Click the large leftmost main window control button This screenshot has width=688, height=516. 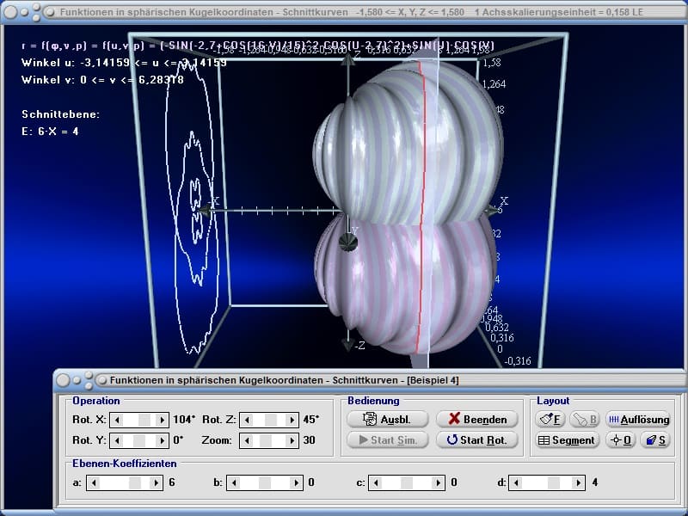coord(10,12)
